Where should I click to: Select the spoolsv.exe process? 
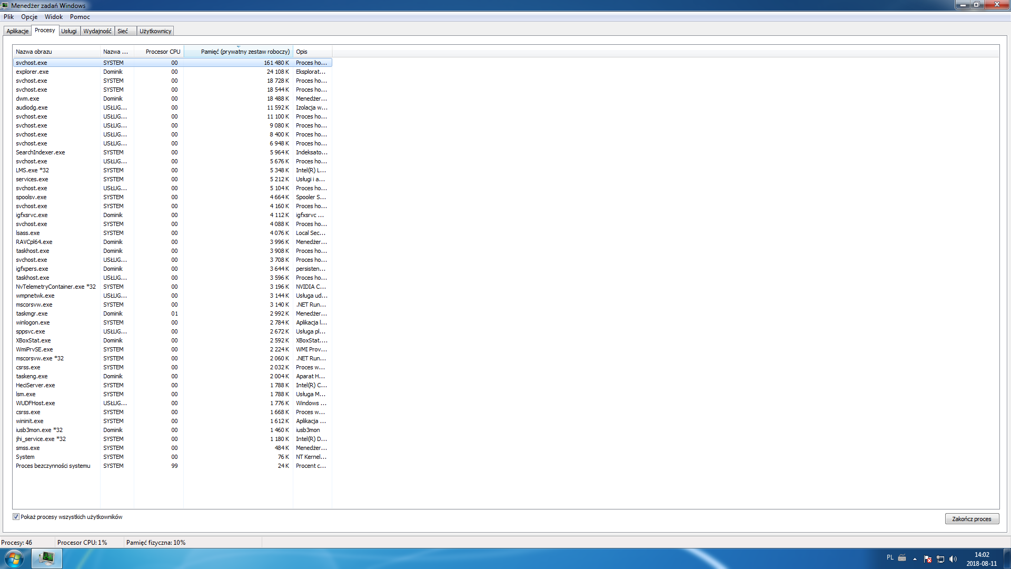(x=172, y=197)
